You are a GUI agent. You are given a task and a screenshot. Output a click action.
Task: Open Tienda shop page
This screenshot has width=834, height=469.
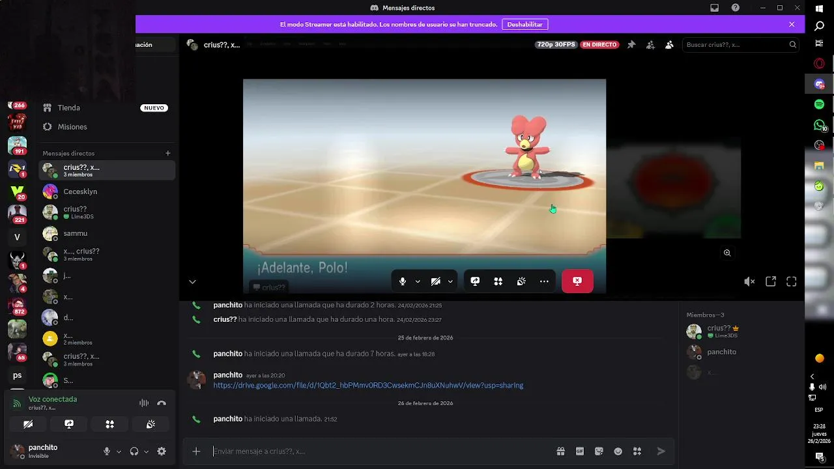[x=106, y=107]
